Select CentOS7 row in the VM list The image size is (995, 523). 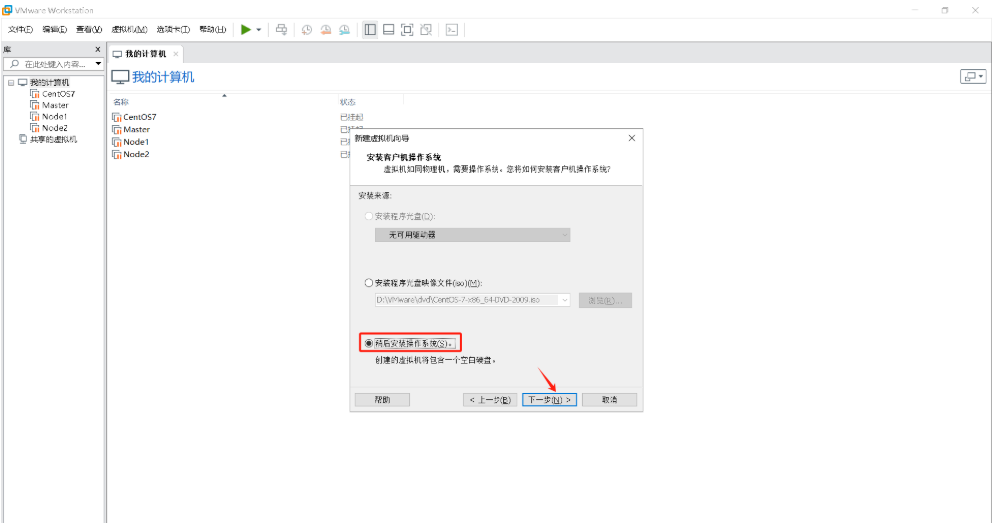[x=140, y=118]
